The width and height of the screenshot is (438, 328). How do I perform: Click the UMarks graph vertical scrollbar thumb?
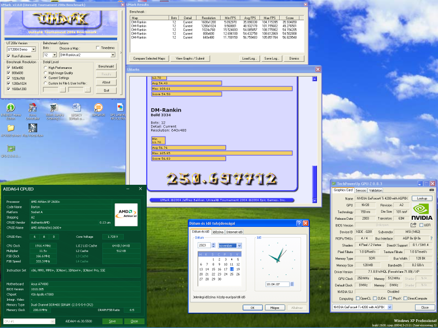click(314, 181)
